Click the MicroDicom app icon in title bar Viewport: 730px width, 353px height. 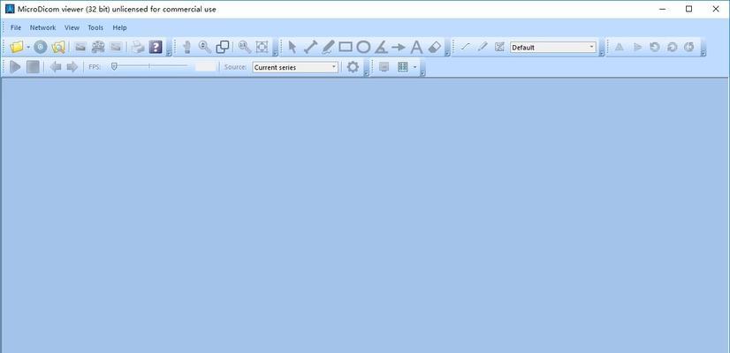(x=10, y=9)
